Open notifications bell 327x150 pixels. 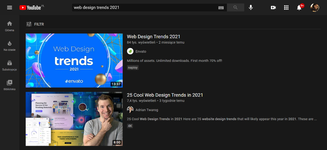click(299, 8)
